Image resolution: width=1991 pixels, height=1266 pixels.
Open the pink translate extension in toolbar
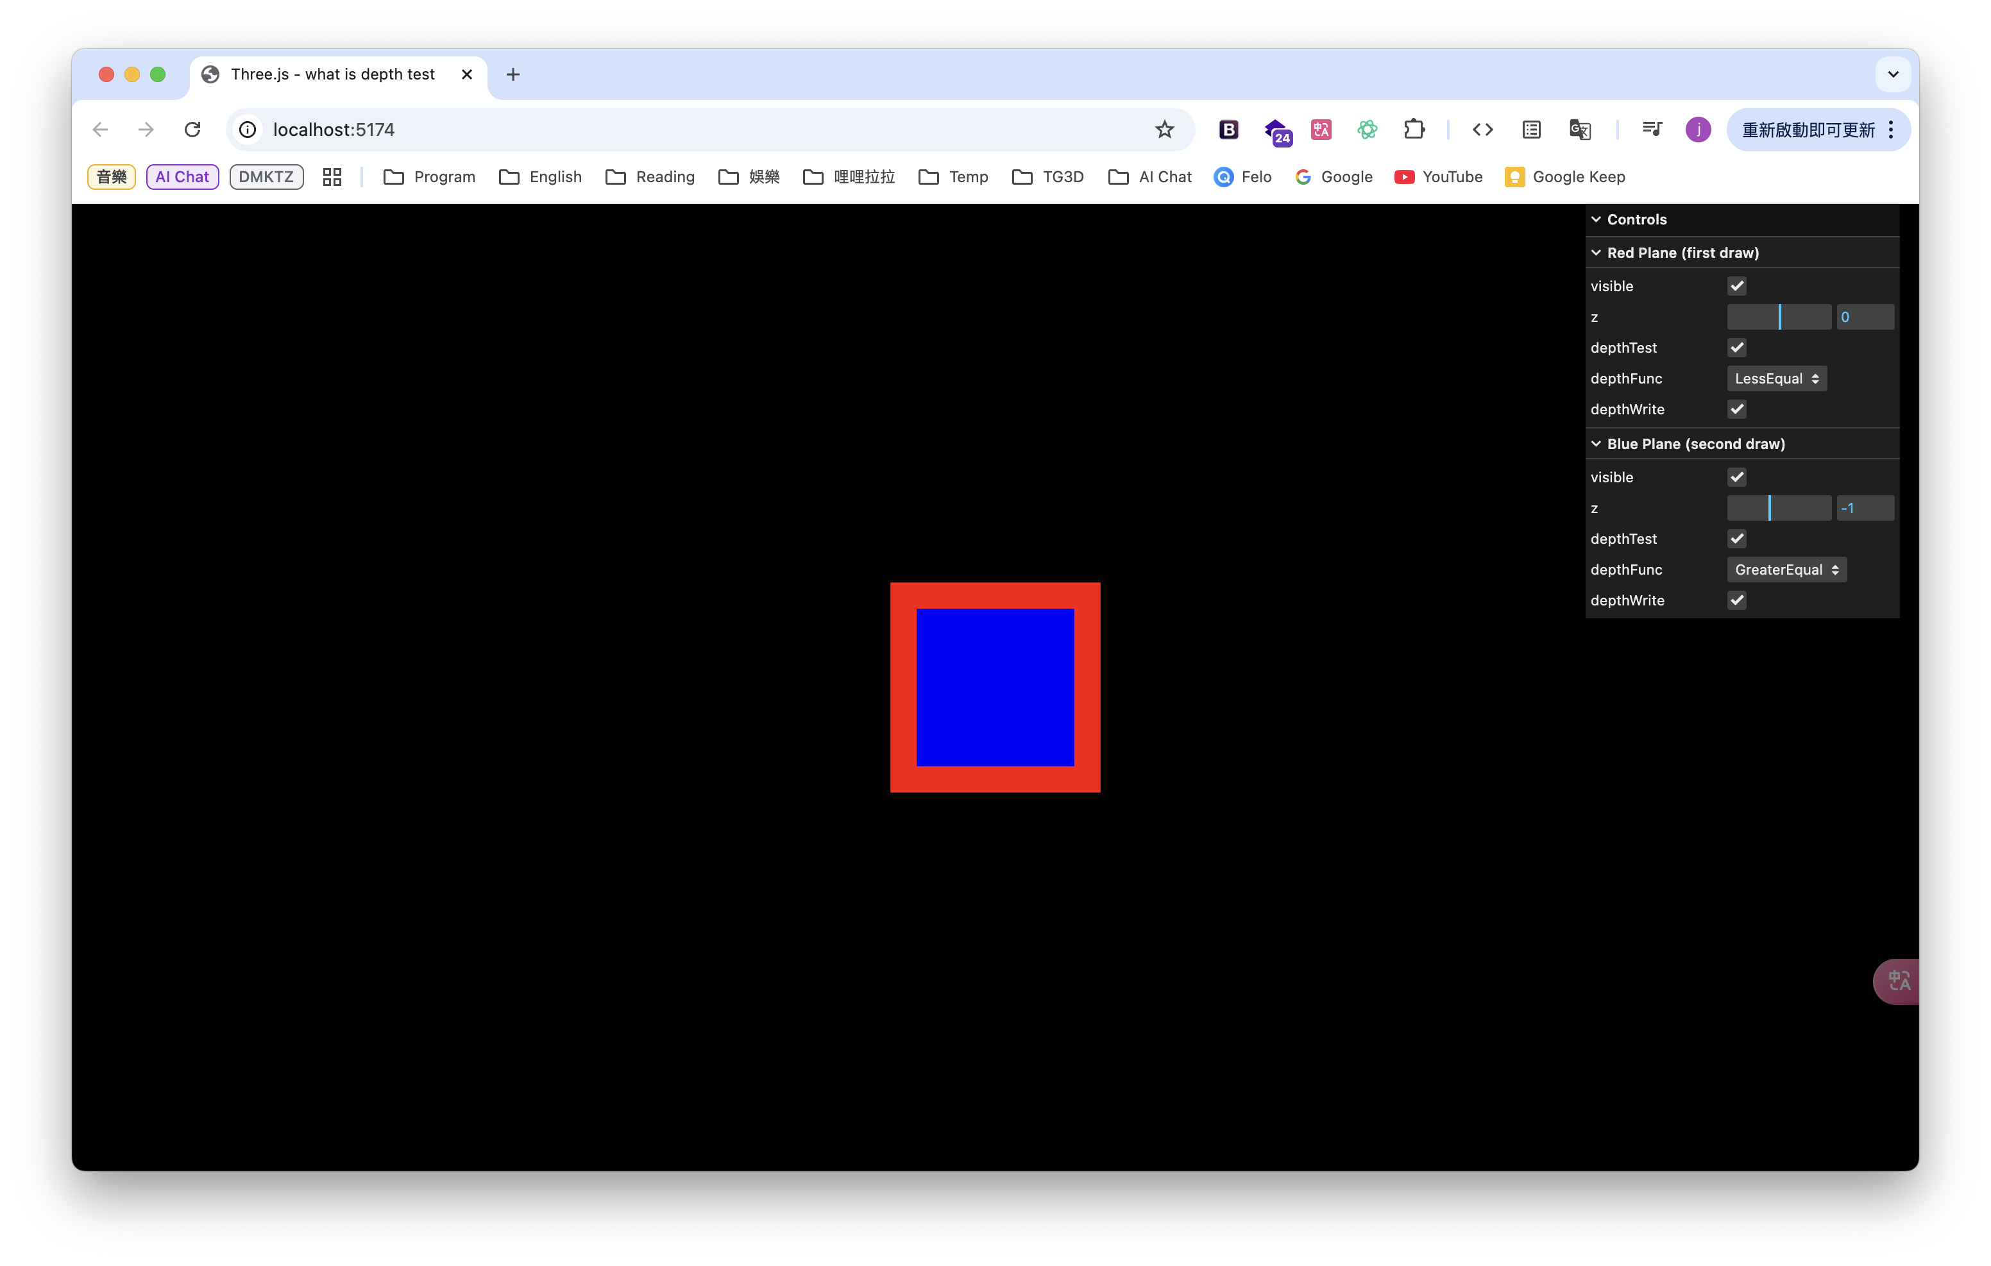(1321, 130)
